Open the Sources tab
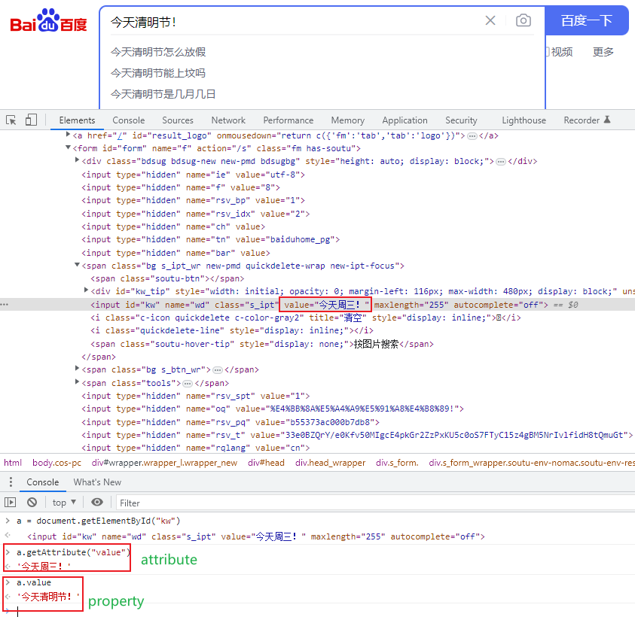This screenshot has width=635, height=626. tap(177, 120)
